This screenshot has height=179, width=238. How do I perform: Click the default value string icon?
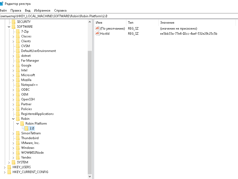point(97,29)
